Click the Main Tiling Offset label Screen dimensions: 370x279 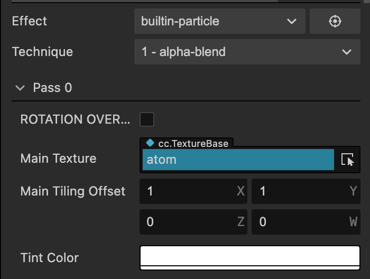[x=73, y=191]
